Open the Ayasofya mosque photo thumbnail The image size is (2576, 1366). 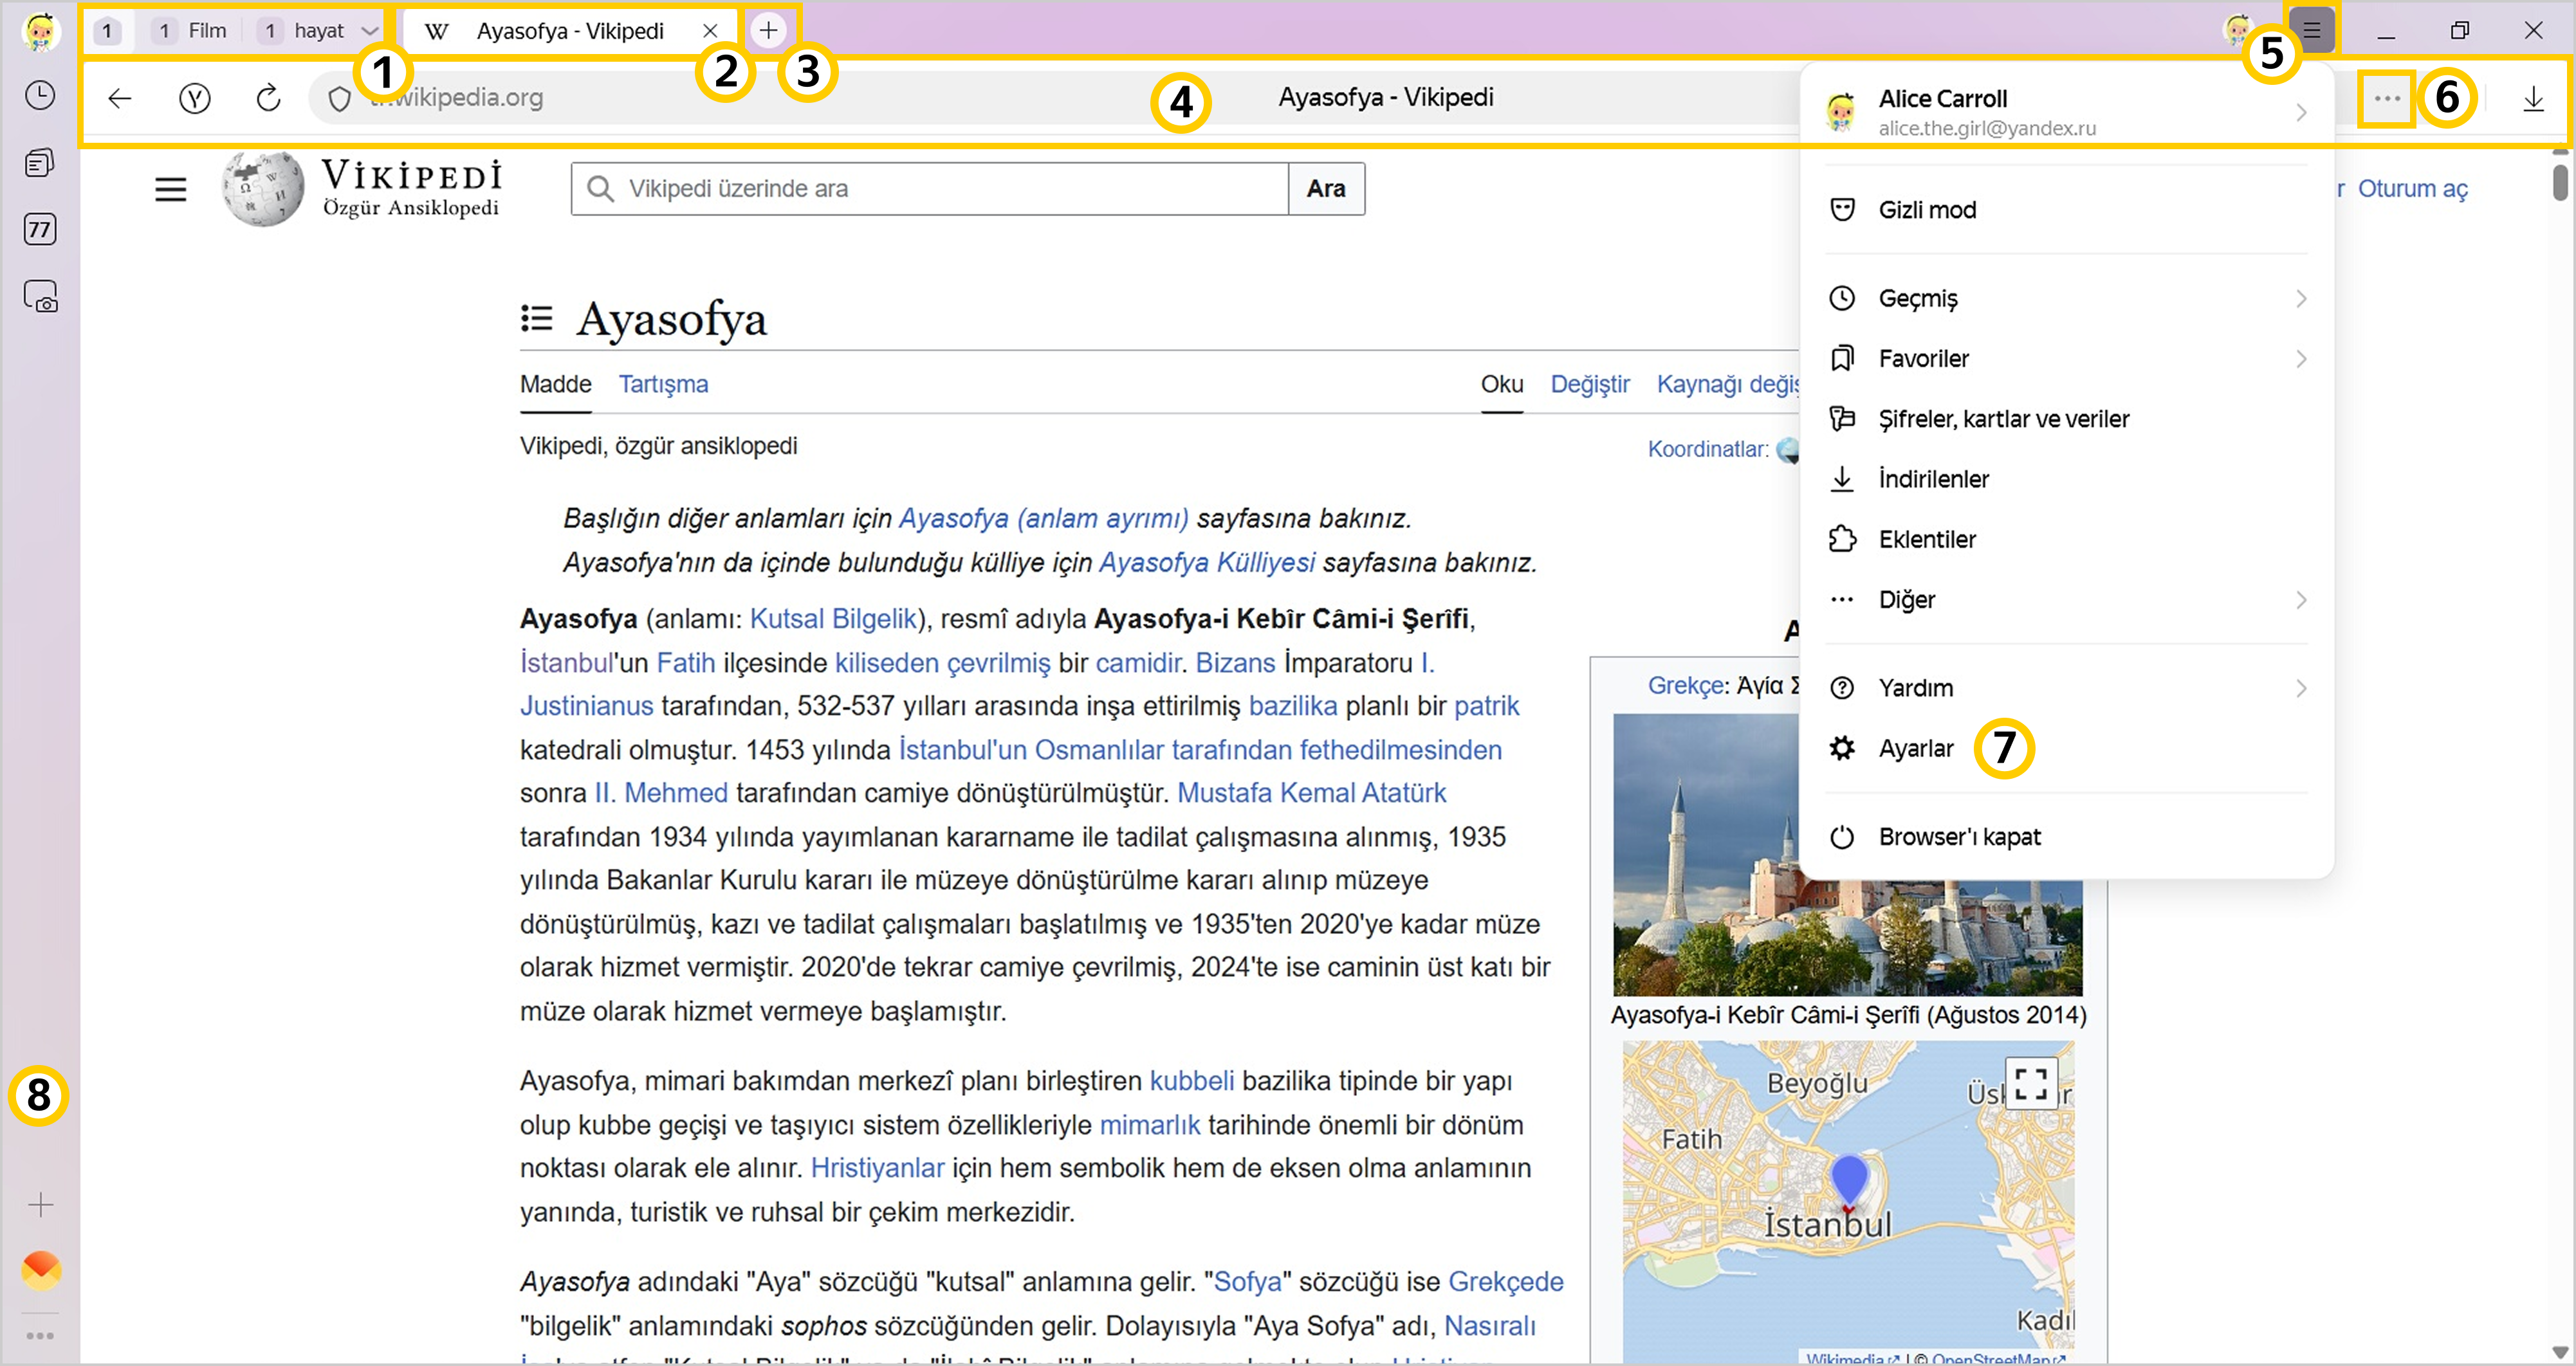click(1847, 854)
